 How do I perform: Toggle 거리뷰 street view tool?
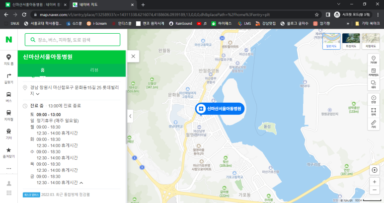coord(374,60)
